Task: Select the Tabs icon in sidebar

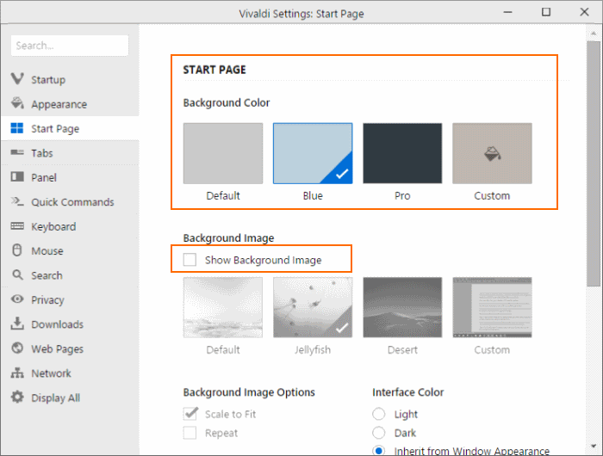Action: tap(16, 153)
